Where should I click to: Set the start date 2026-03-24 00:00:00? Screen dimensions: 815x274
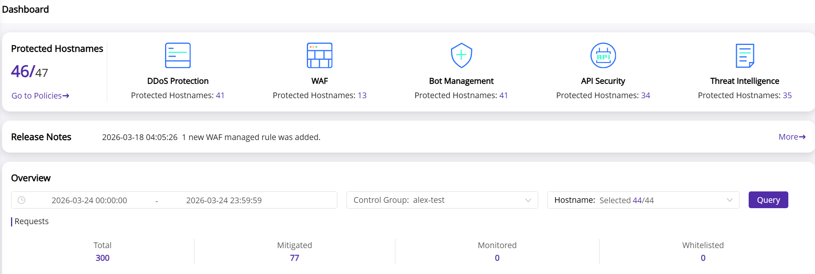coord(89,200)
